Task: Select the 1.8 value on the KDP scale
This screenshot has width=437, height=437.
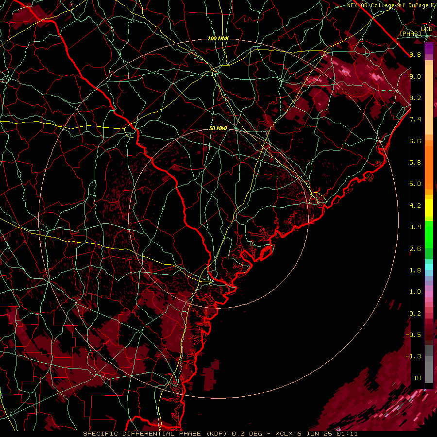Action: coord(415,270)
